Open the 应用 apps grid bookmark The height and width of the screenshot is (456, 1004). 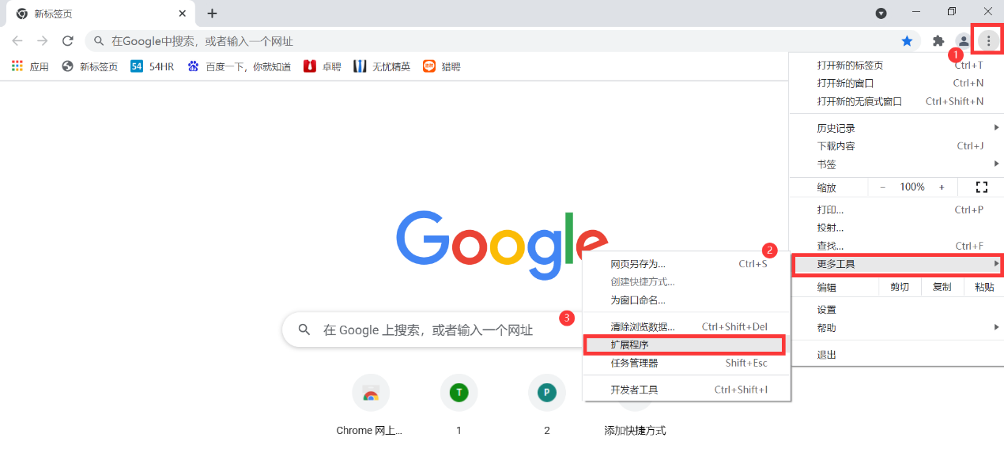[x=30, y=66]
